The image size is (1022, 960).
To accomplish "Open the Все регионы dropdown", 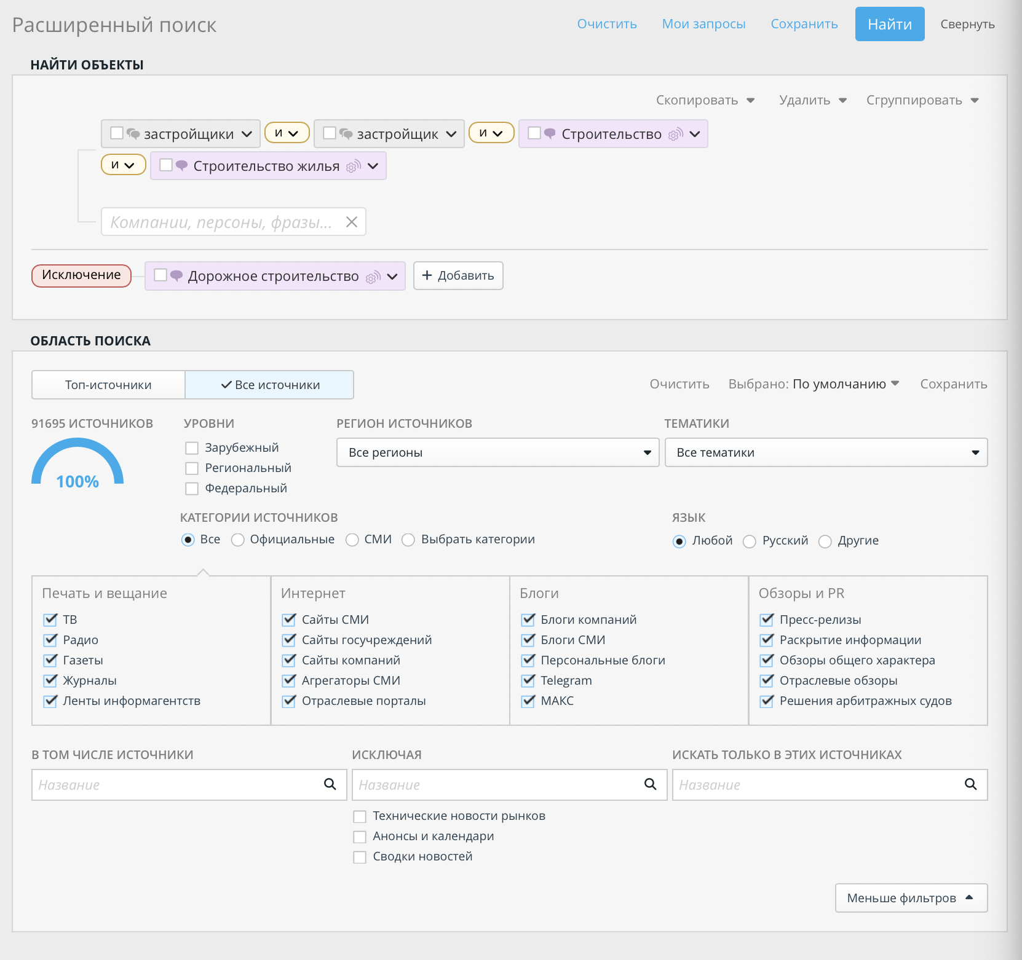I will (498, 452).
